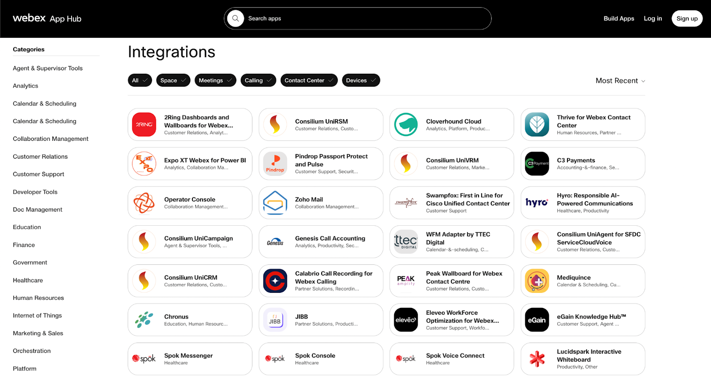Select the Customer Relations category
The image size is (711, 379).
pyautogui.click(x=40, y=156)
